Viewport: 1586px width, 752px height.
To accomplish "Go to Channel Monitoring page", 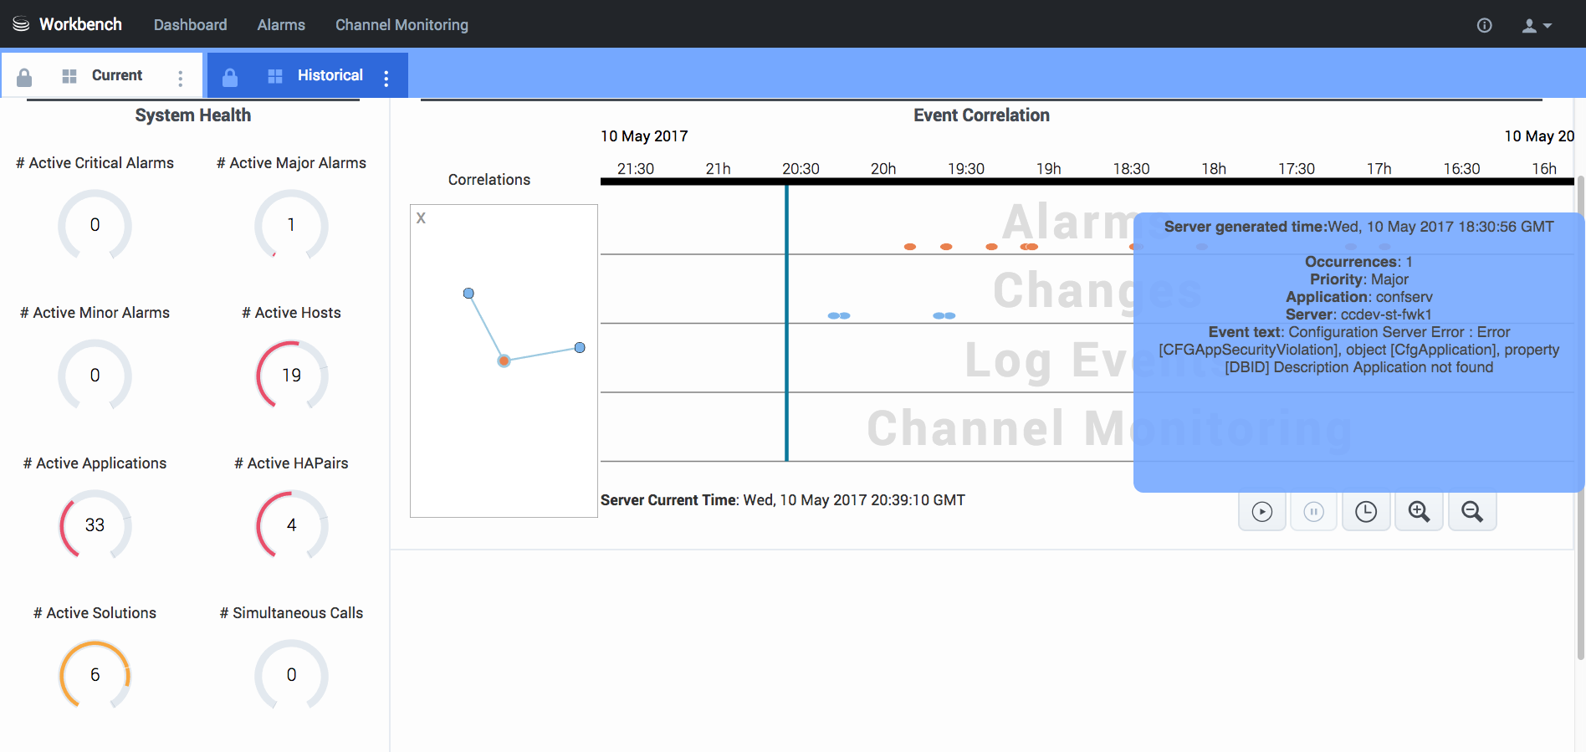I will pyautogui.click(x=402, y=25).
